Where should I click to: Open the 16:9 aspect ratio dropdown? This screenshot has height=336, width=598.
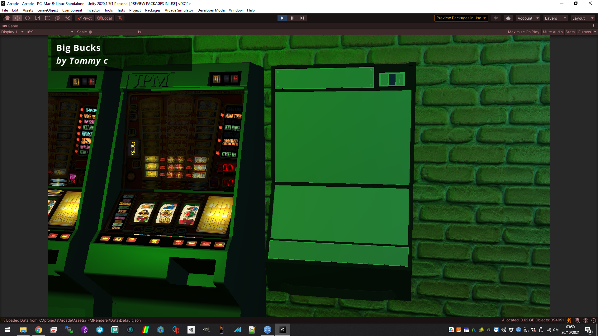coord(50,32)
